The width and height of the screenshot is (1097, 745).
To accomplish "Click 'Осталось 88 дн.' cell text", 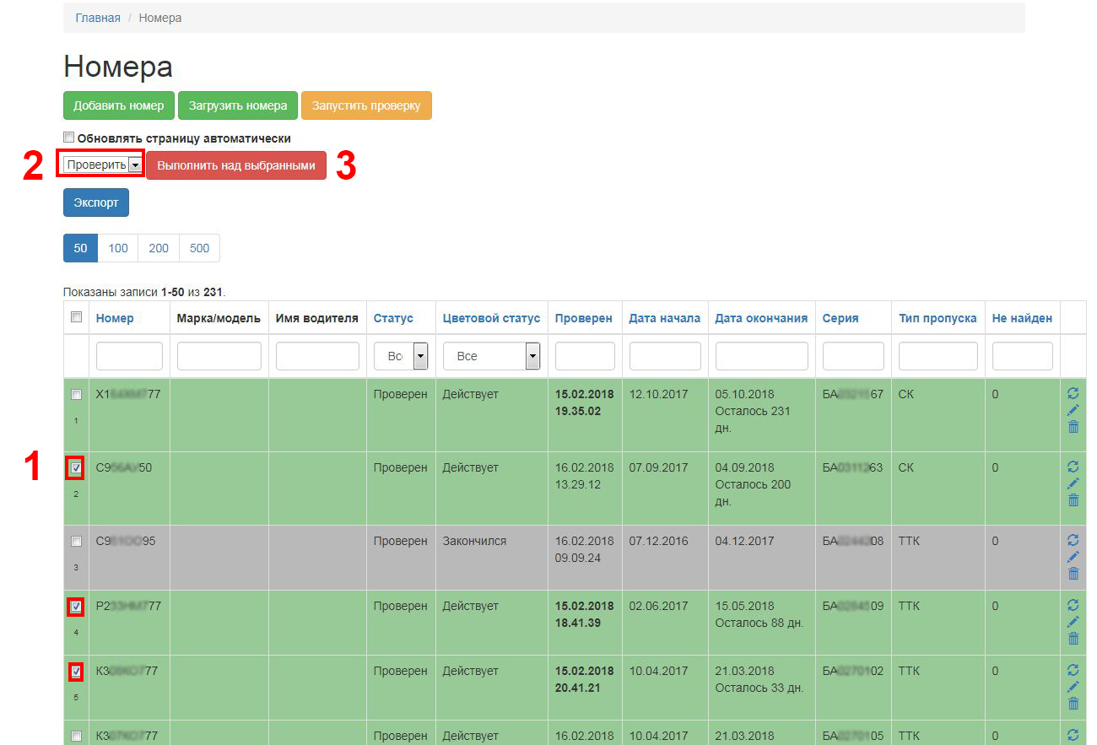I will (x=759, y=623).
